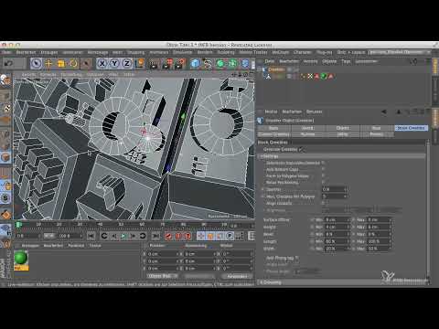Open Render Settings clapperboard icon
Image resolution: width=439 pixels, height=329 pixels.
[x=180, y=63]
